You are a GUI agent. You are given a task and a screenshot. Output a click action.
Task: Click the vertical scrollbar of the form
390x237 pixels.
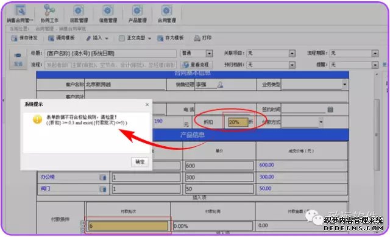pyautogui.click(x=377, y=134)
